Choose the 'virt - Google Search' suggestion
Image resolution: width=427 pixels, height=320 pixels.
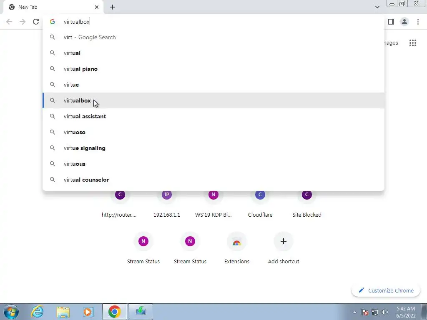213,37
